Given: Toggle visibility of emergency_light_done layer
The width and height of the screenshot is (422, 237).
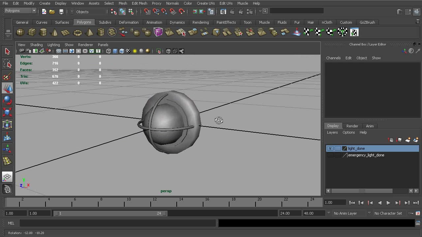Looking at the screenshot, I should [330, 155].
